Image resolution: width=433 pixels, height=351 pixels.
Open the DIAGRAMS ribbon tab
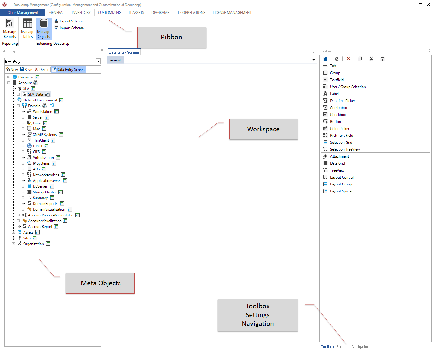coord(161,13)
